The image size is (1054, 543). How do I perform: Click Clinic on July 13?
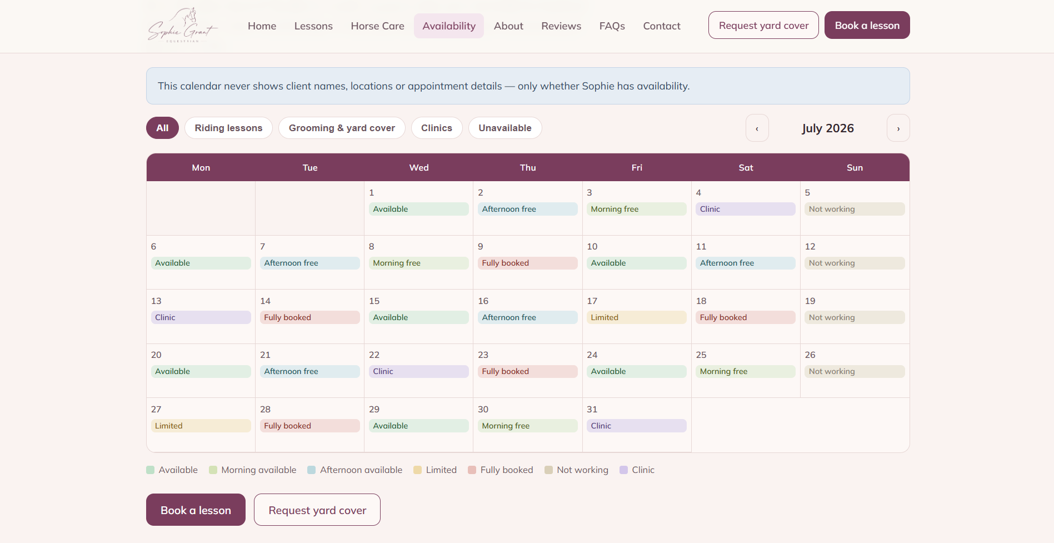[201, 317]
